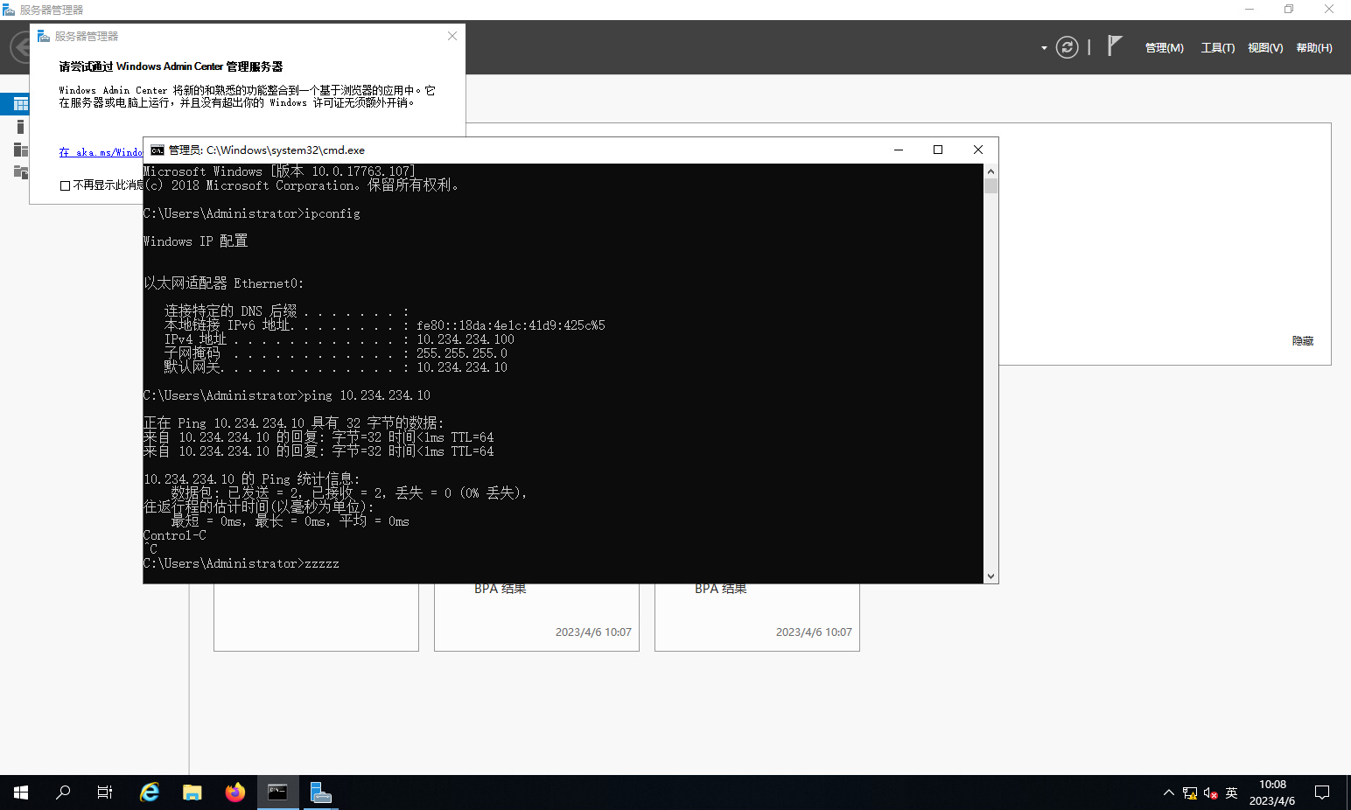Open the 管理(M) menu
Image resolution: width=1351 pixels, height=810 pixels.
coord(1164,48)
